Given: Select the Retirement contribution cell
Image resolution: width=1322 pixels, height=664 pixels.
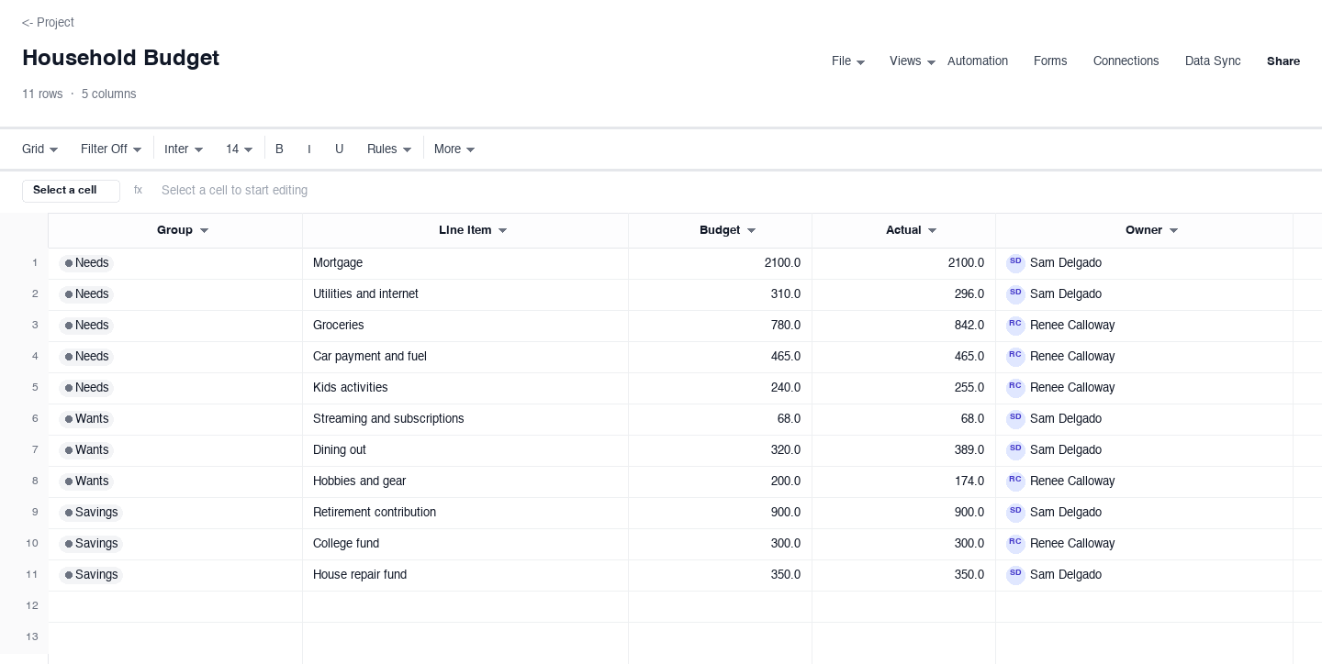Looking at the screenshot, I should [x=465, y=513].
